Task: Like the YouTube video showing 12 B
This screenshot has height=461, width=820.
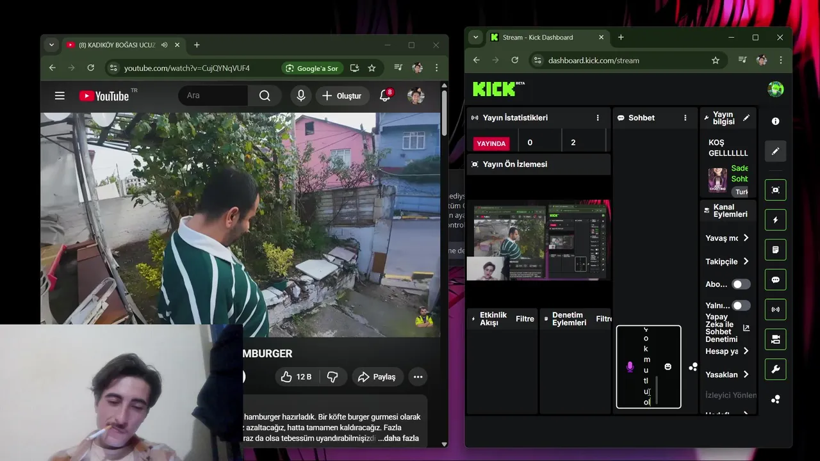Action: pyautogui.click(x=296, y=376)
